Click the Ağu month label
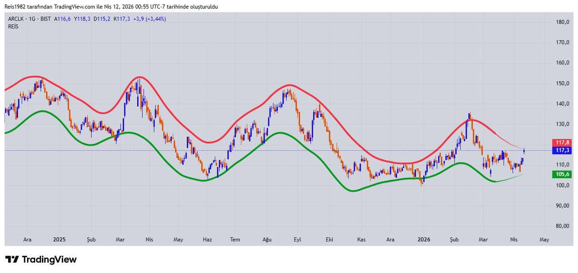 268,239
